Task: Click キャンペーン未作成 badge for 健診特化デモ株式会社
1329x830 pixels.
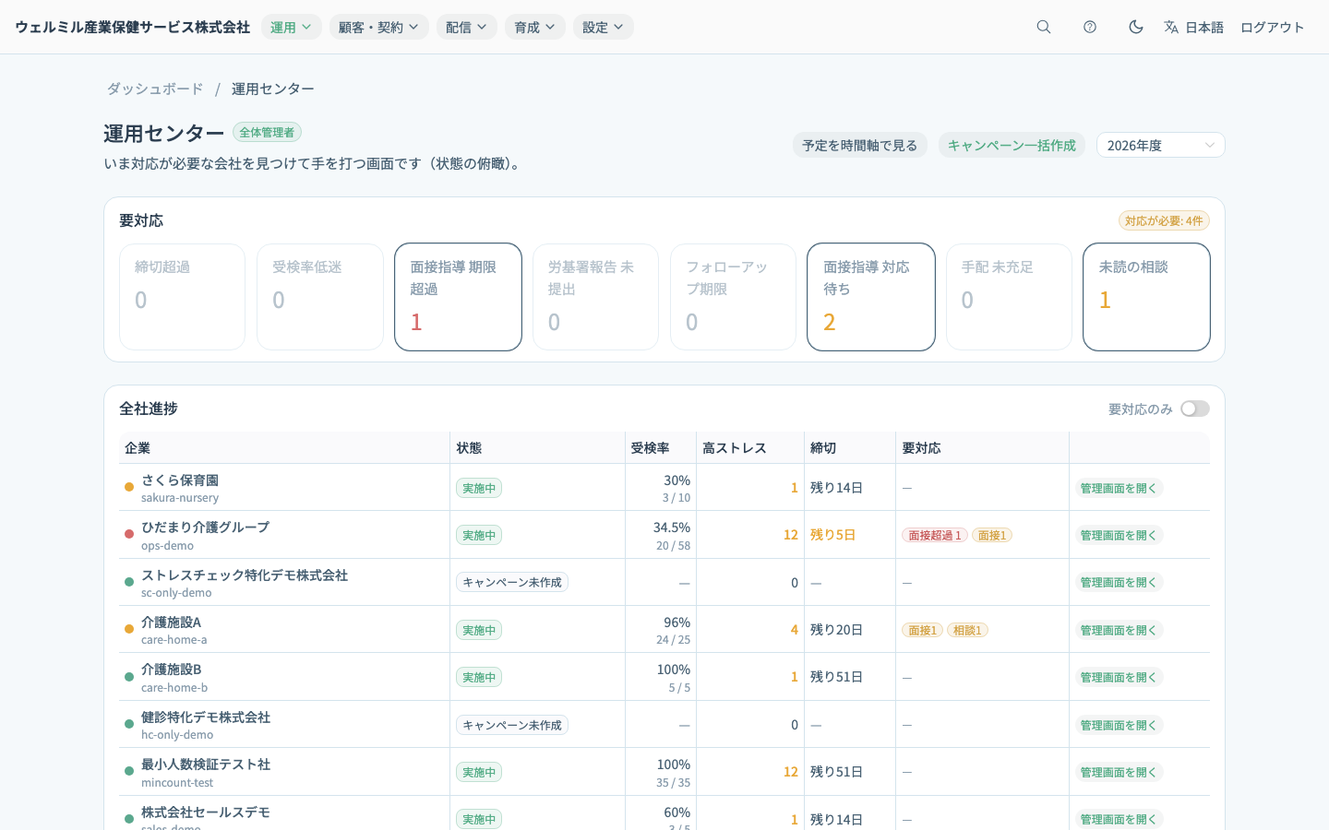Action: (x=512, y=725)
